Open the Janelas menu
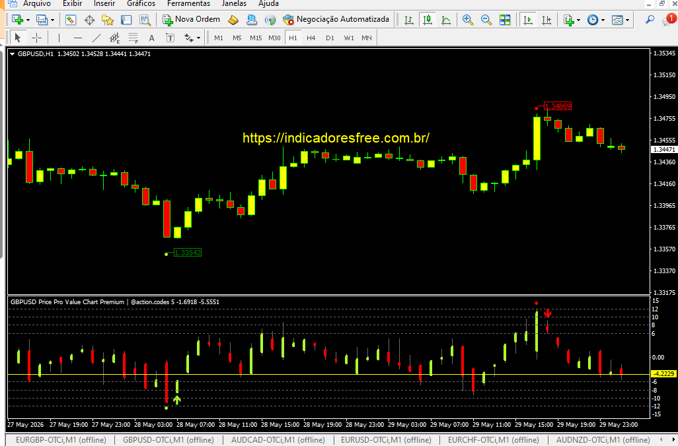Image resolution: width=678 pixels, height=446 pixels. [x=234, y=3]
